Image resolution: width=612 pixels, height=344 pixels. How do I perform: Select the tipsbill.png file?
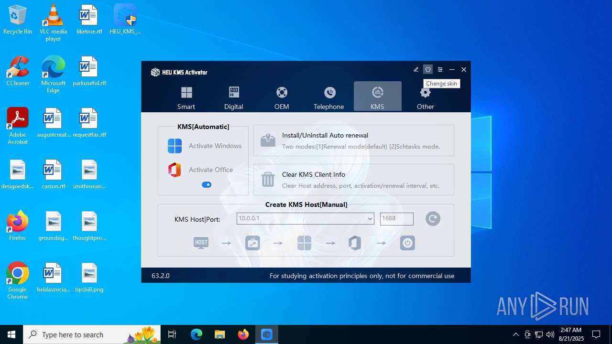[x=89, y=278]
